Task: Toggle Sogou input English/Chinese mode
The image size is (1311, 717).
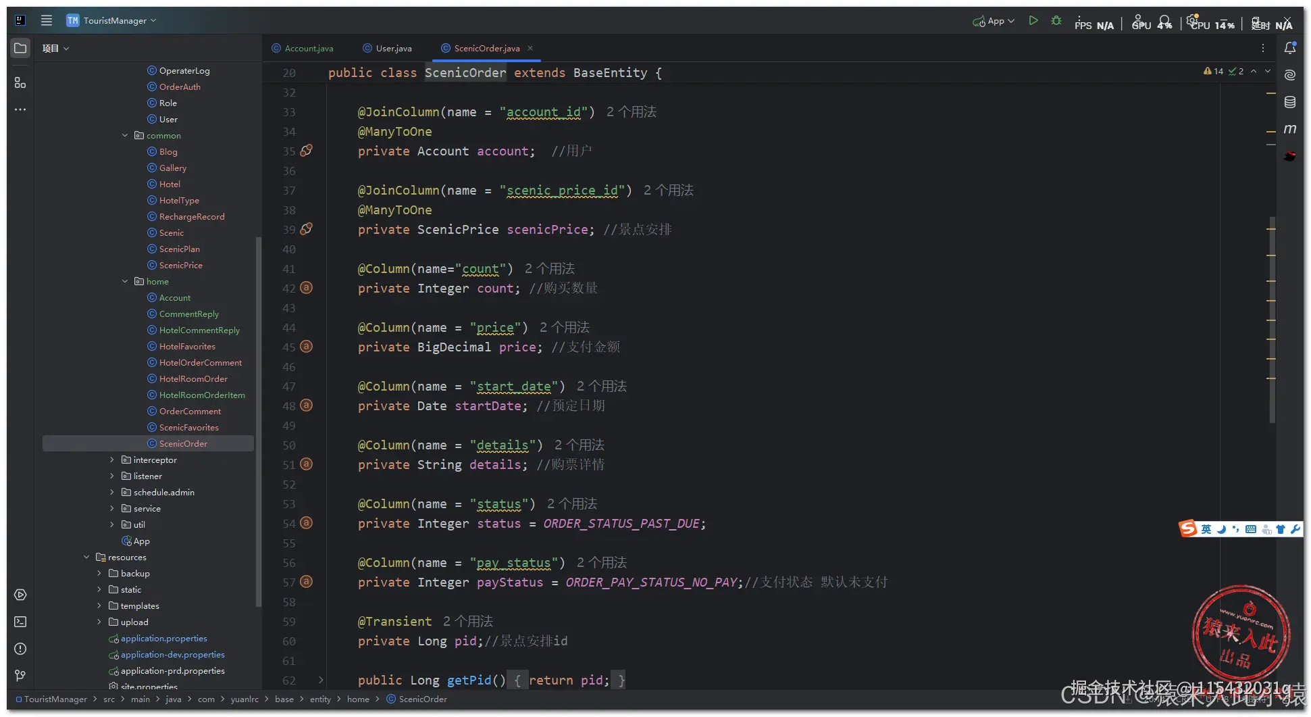Action: click(1206, 529)
